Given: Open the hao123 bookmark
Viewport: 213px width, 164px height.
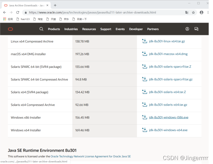Looking at the screenshot, I should pyautogui.click(x=23, y=19).
